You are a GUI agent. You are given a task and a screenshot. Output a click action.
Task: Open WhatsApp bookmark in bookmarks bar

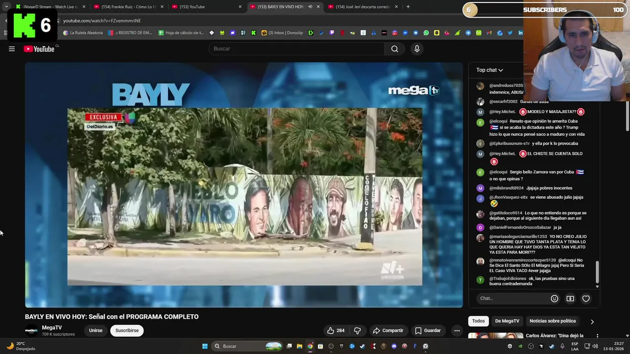426,33
